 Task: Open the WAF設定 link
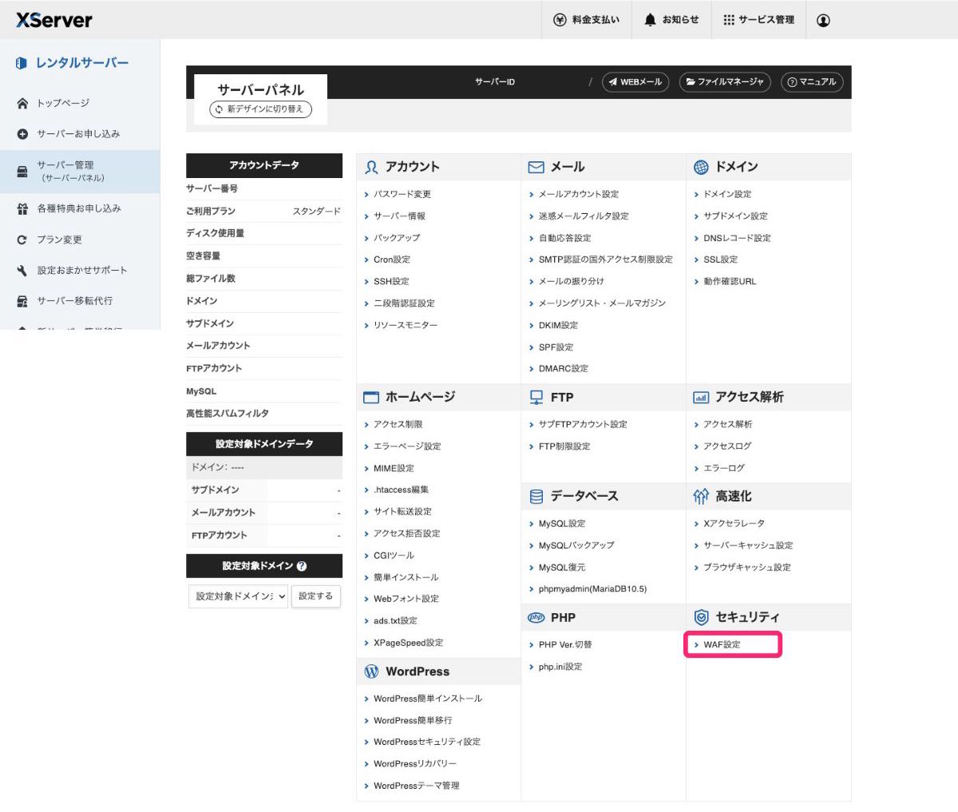click(722, 645)
